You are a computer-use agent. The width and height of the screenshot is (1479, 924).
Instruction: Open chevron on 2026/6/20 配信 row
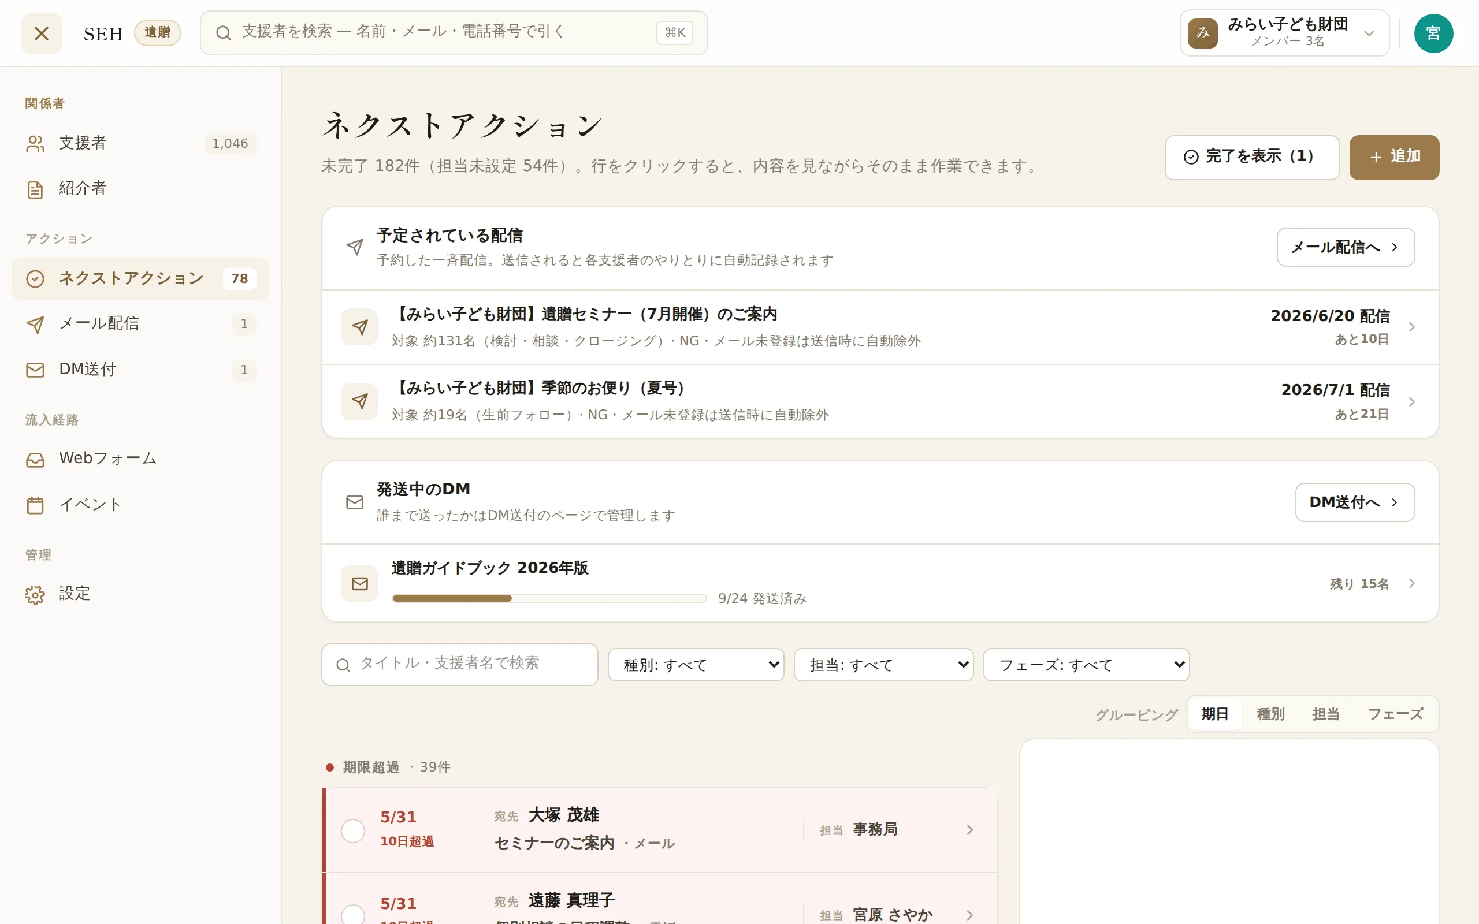pos(1411,327)
